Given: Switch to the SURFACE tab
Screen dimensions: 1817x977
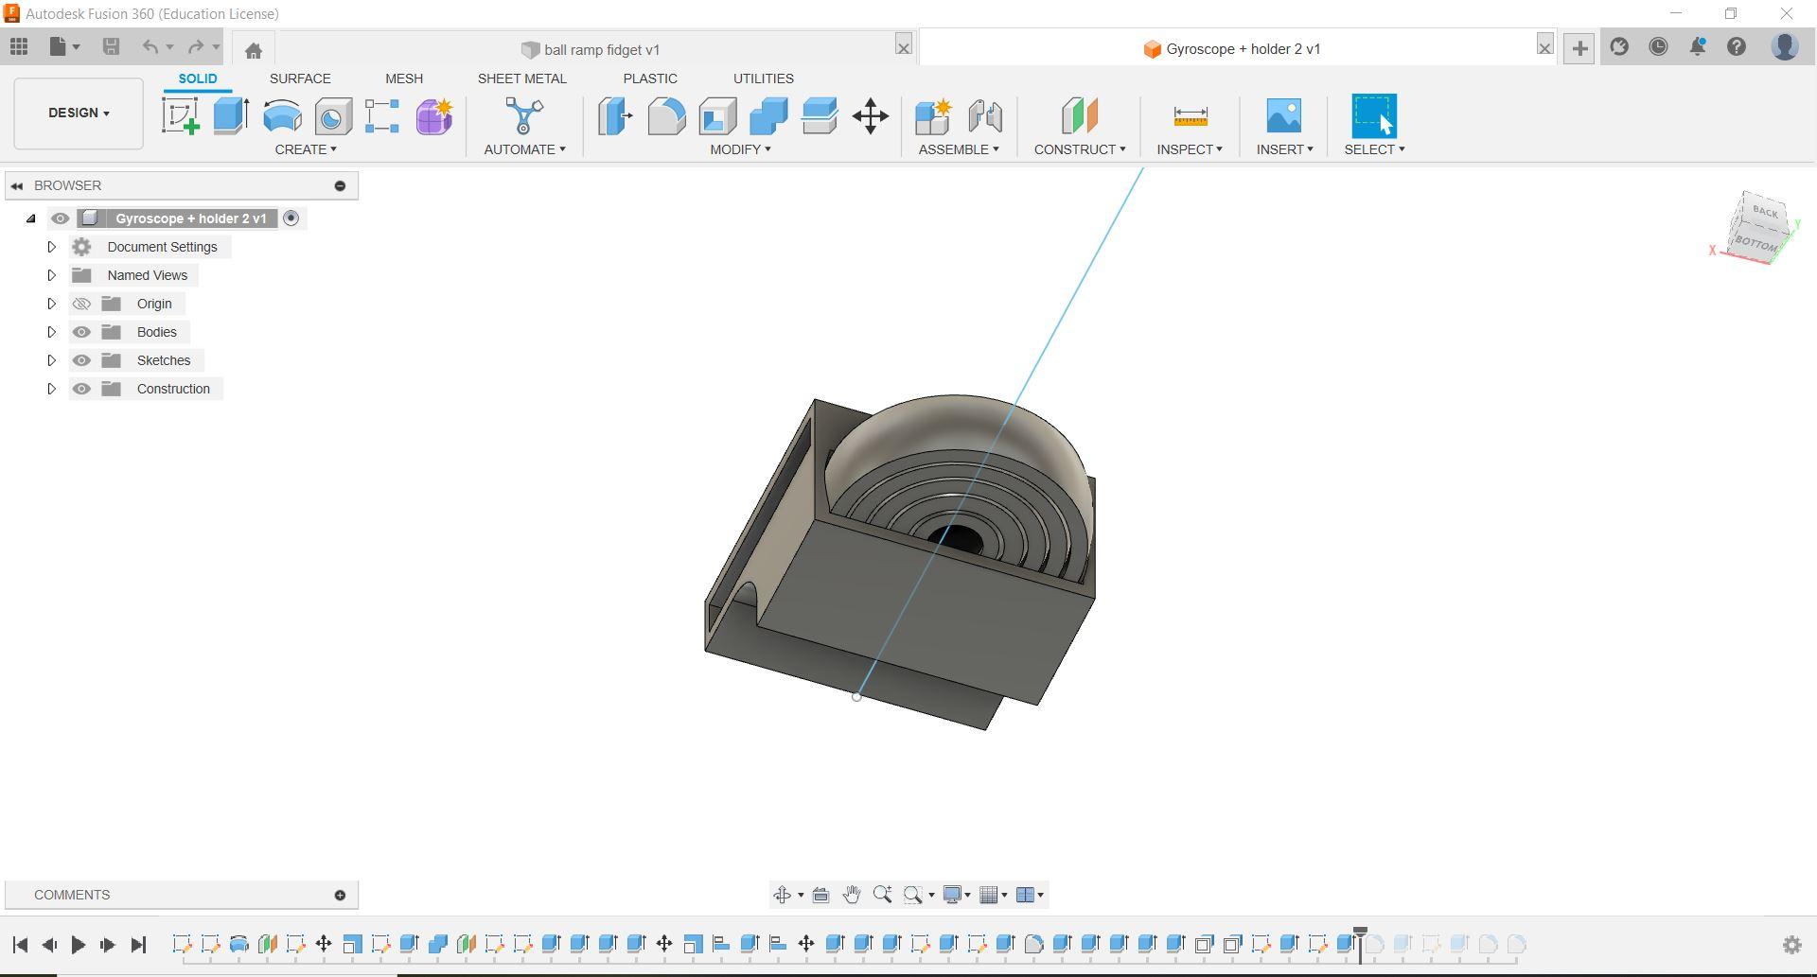Looking at the screenshot, I should click(300, 79).
